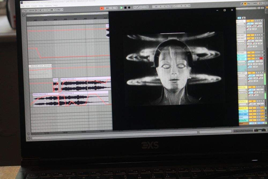This screenshot has width=268, height=179.
Task: Open the File menu
Action: [x=23, y=6]
